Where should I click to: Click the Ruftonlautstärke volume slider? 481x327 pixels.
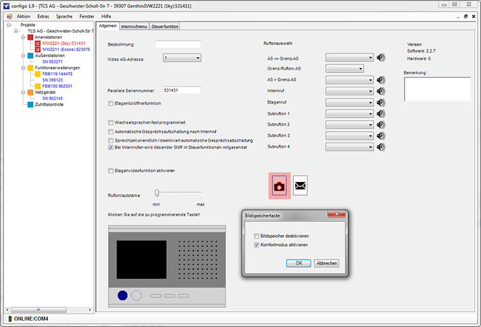(x=157, y=193)
